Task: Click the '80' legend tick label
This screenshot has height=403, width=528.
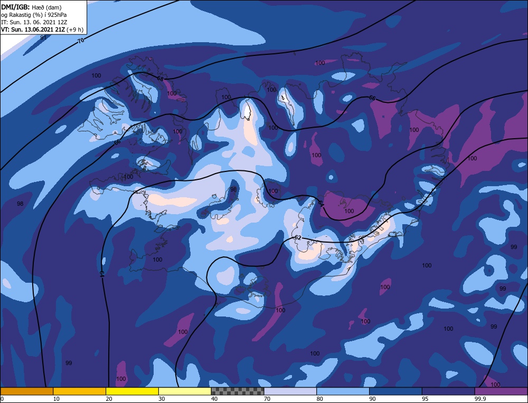Action: tap(320, 399)
